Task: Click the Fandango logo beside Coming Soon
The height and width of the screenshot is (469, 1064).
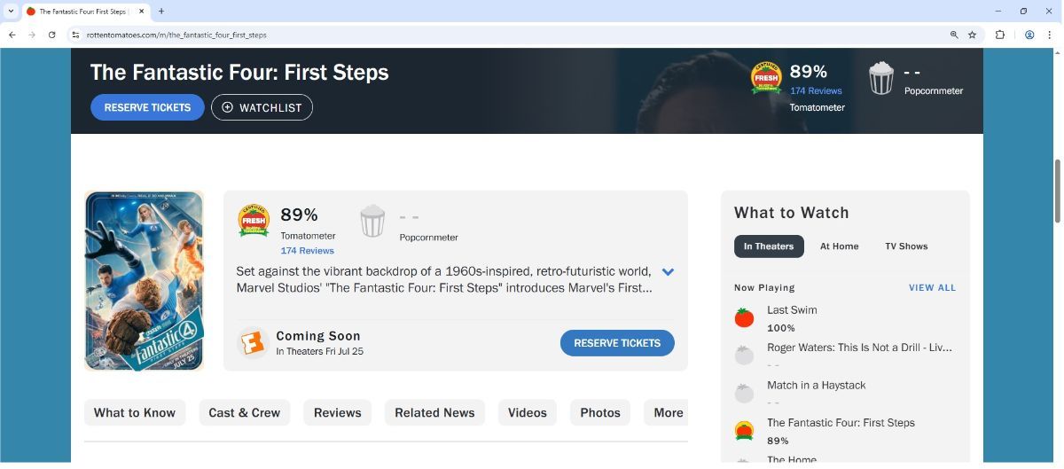Action: 253,343
